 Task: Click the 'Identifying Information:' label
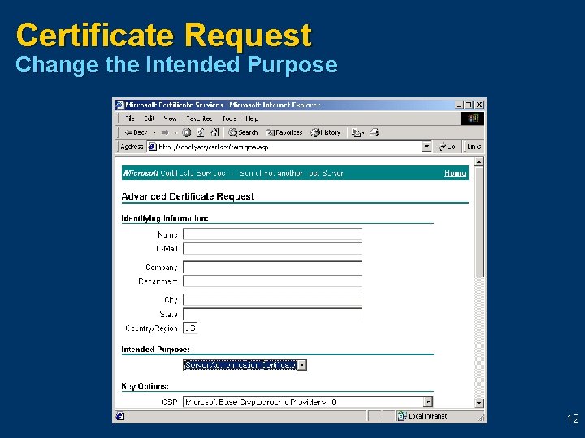165,218
